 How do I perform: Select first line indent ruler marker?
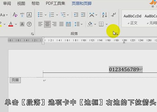pyautogui.click(x=43, y=38)
